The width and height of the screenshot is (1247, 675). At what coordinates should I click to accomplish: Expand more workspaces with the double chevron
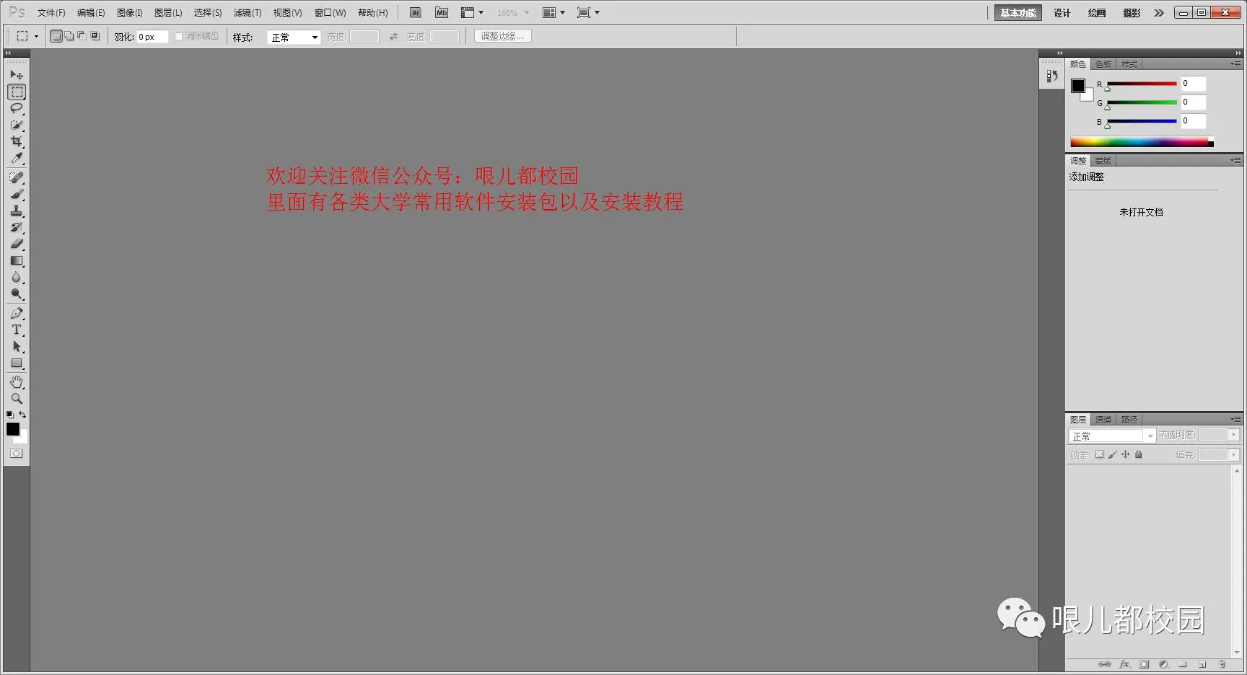click(1159, 13)
